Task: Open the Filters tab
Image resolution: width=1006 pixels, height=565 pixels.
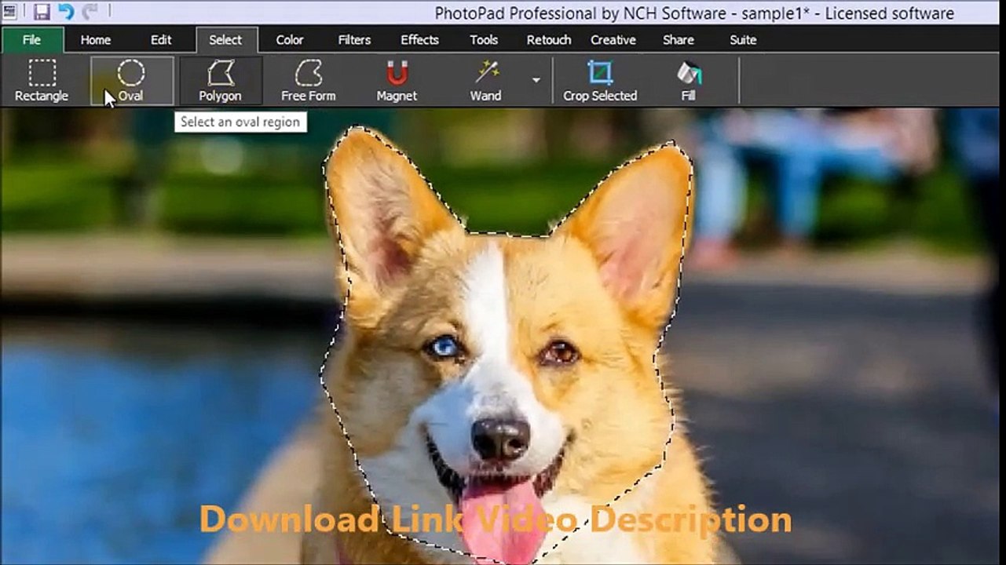Action: tap(355, 40)
